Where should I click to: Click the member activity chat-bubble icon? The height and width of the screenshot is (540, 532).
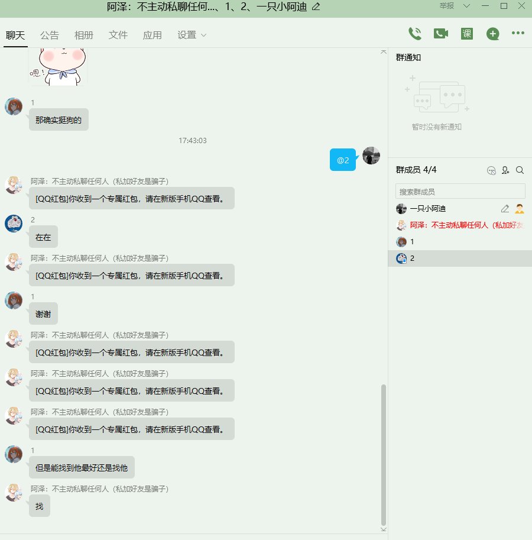(491, 170)
